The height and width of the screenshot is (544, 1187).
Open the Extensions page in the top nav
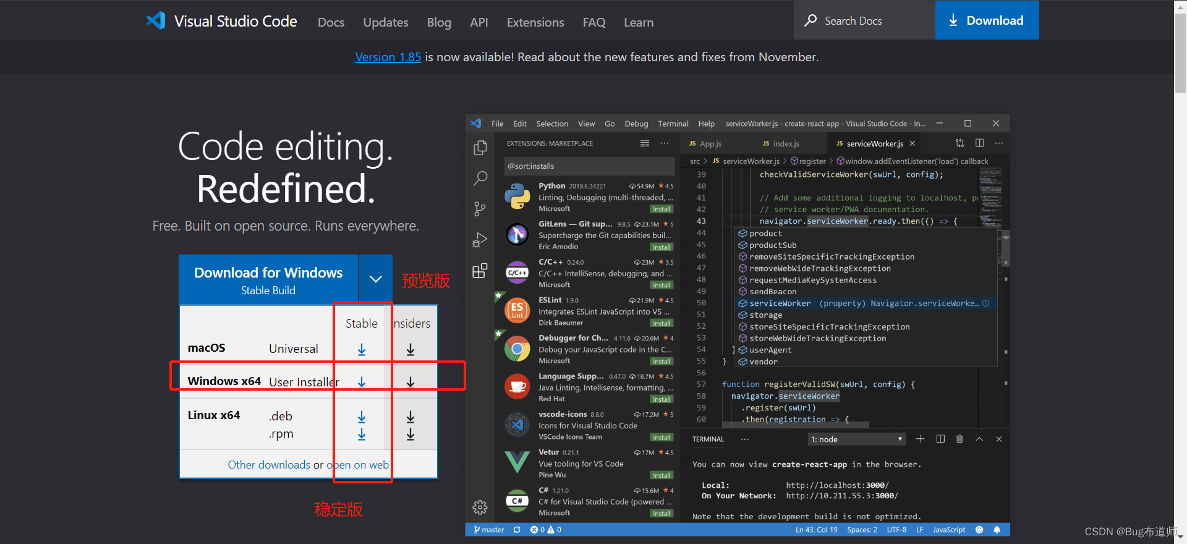pos(535,22)
